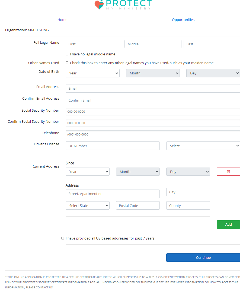Check provided all US addresses checkbox
Image resolution: width=246 pixels, height=293 pixels.
point(63,238)
